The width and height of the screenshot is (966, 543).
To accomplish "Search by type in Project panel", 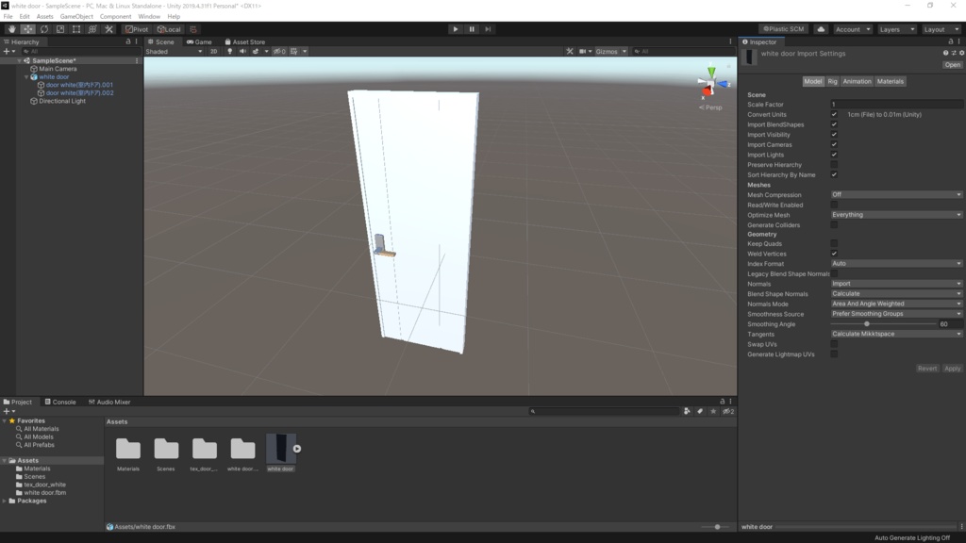I will [x=687, y=411].
